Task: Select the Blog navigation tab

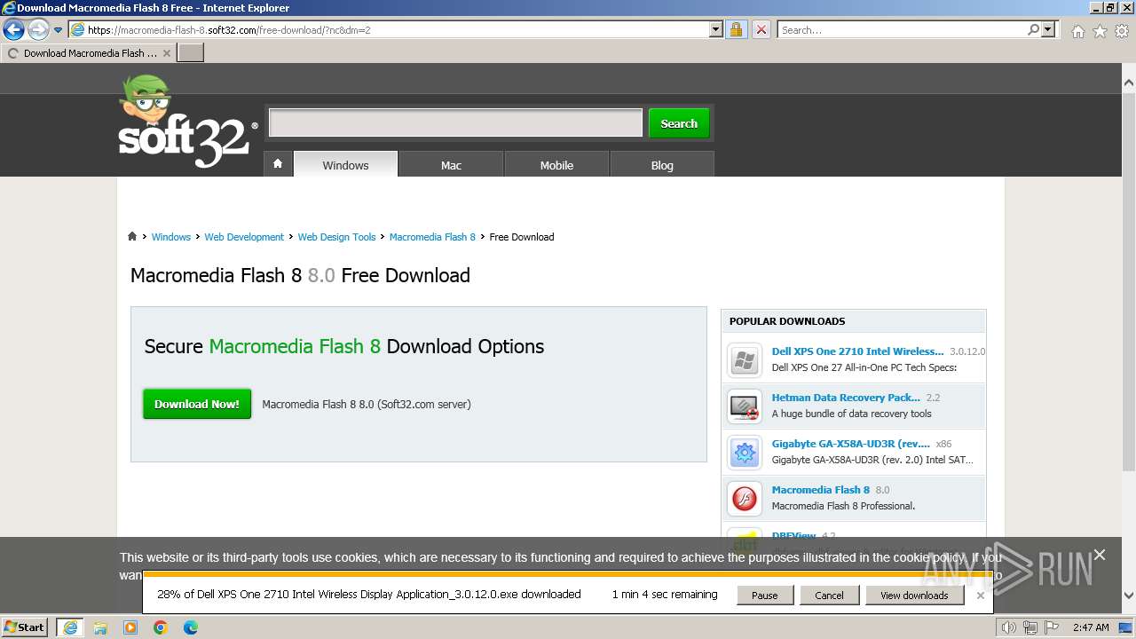Action: click(x=662, y=164)
